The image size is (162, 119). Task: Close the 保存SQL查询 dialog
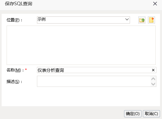click(155, 4)
